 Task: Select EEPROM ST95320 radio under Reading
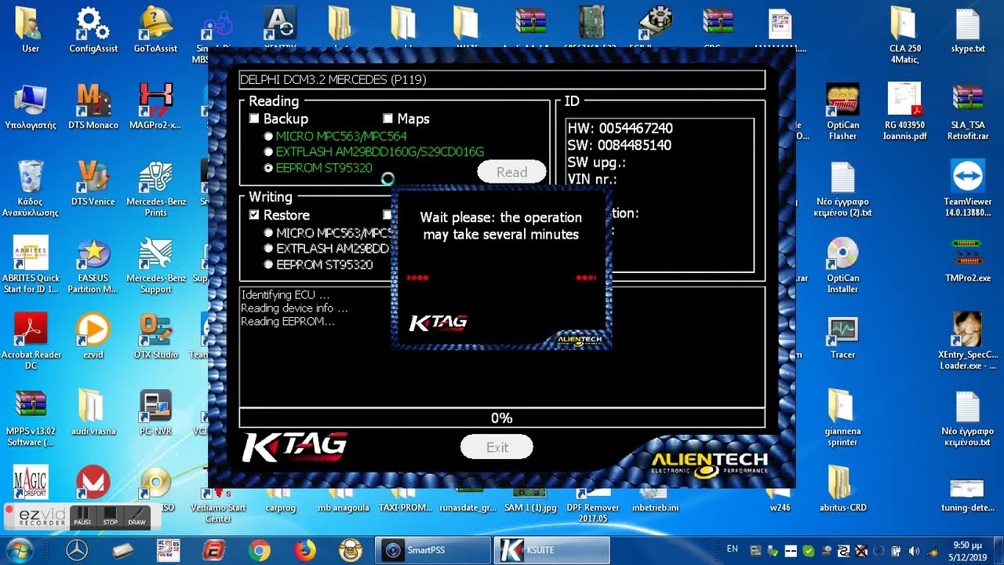point(269,168)
